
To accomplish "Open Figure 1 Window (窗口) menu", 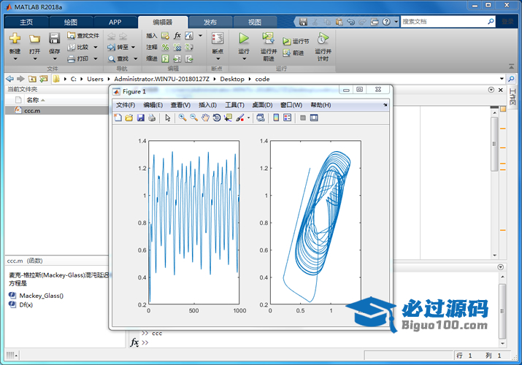I will 291,105.
